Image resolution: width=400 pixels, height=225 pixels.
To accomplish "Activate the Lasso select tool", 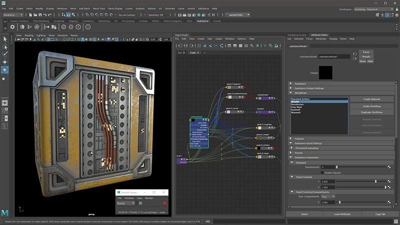I will click(4, 46).
